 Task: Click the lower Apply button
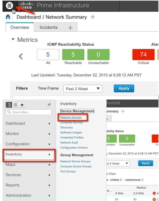145,163
